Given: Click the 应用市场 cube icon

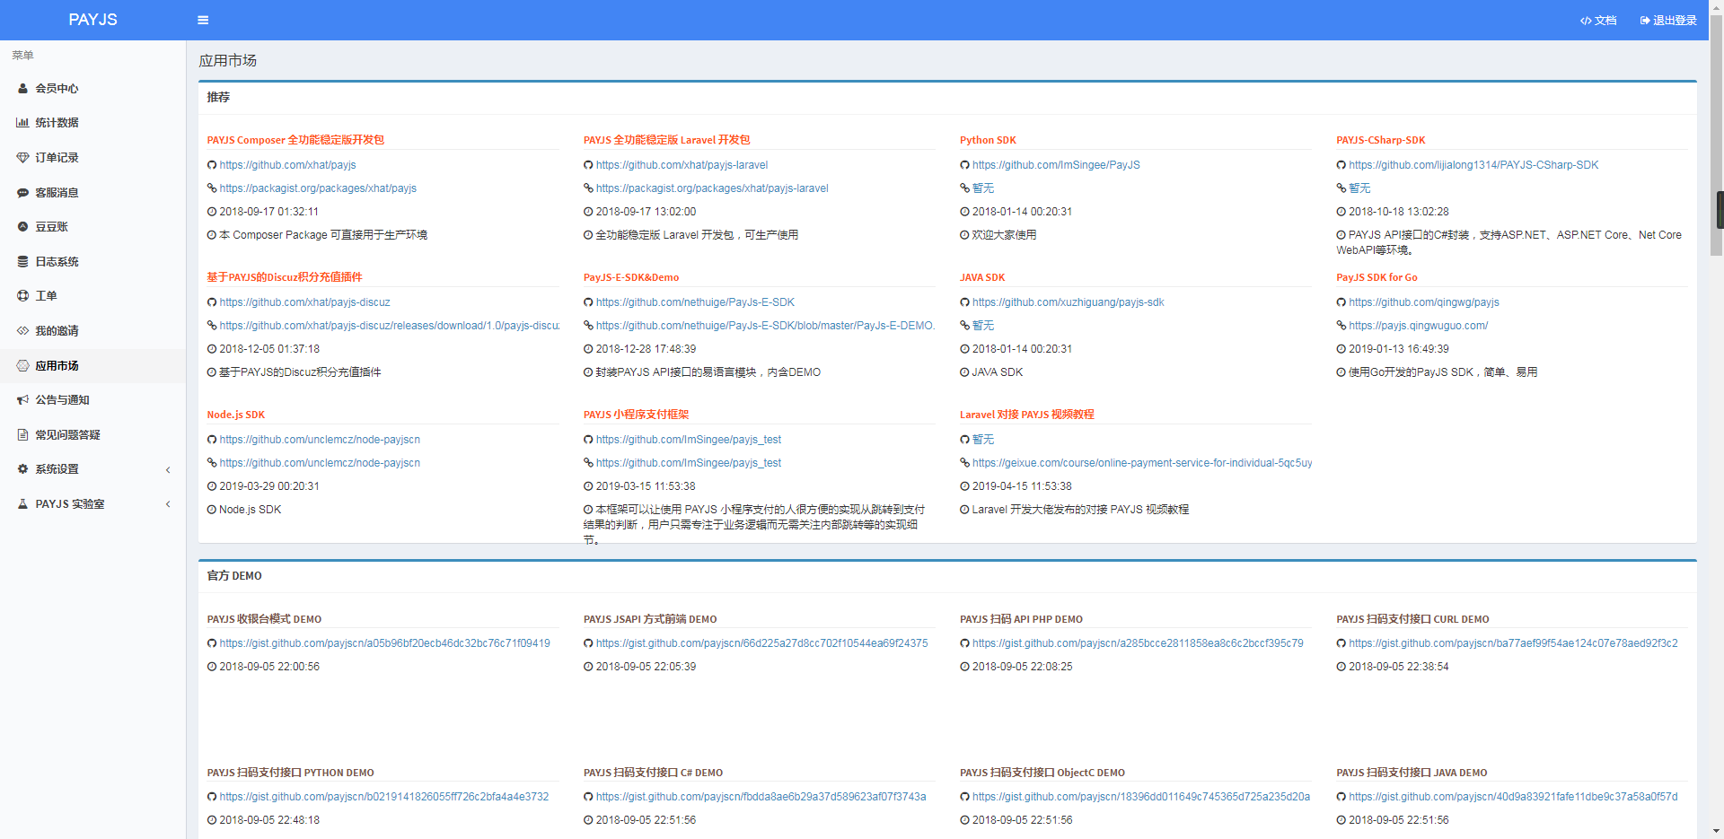Looking at the screenshot, I should [x=23, y=366].
